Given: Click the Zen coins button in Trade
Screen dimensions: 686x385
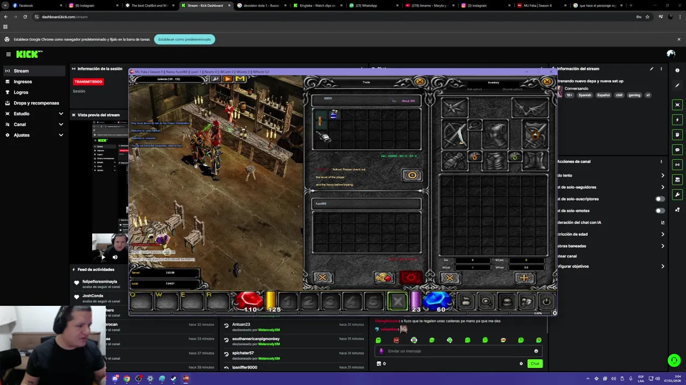Looking at the screenshot, I should click(x=384, y=278).
